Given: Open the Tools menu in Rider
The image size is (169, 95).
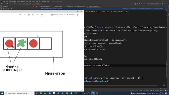Looking at the screenshot, I should point(37,1).
